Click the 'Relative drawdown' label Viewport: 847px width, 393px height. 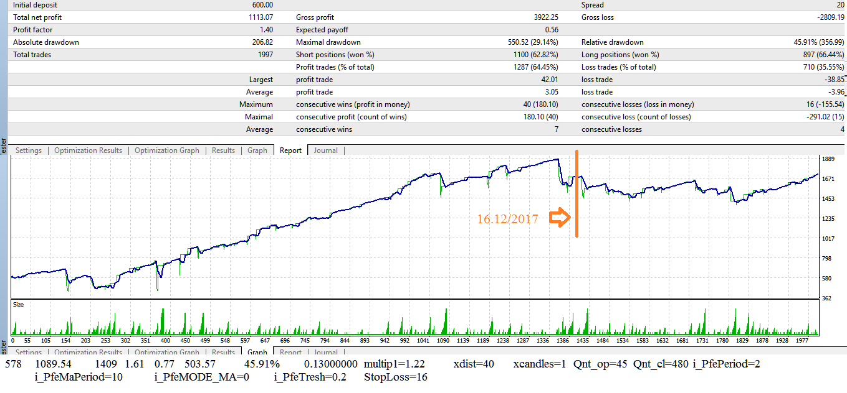pos(613,42)
